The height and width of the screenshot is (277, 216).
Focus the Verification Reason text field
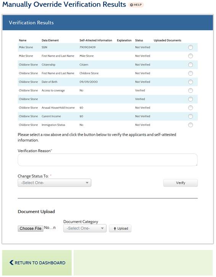[x=108, y=160]
